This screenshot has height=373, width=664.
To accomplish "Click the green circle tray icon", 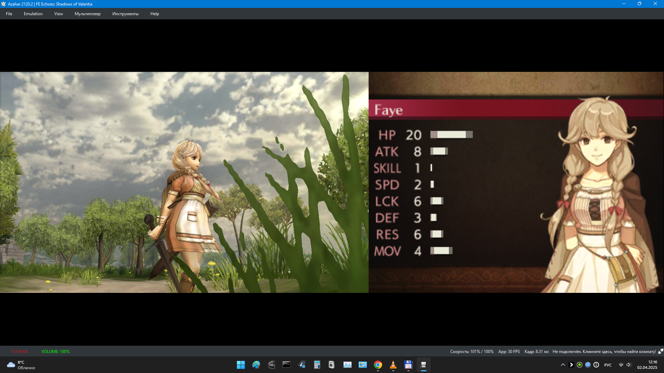I will tap(580, 365).
